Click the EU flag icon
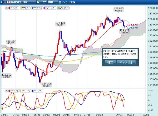The height and width of the screenshot is (116, 158). point(5,2)
